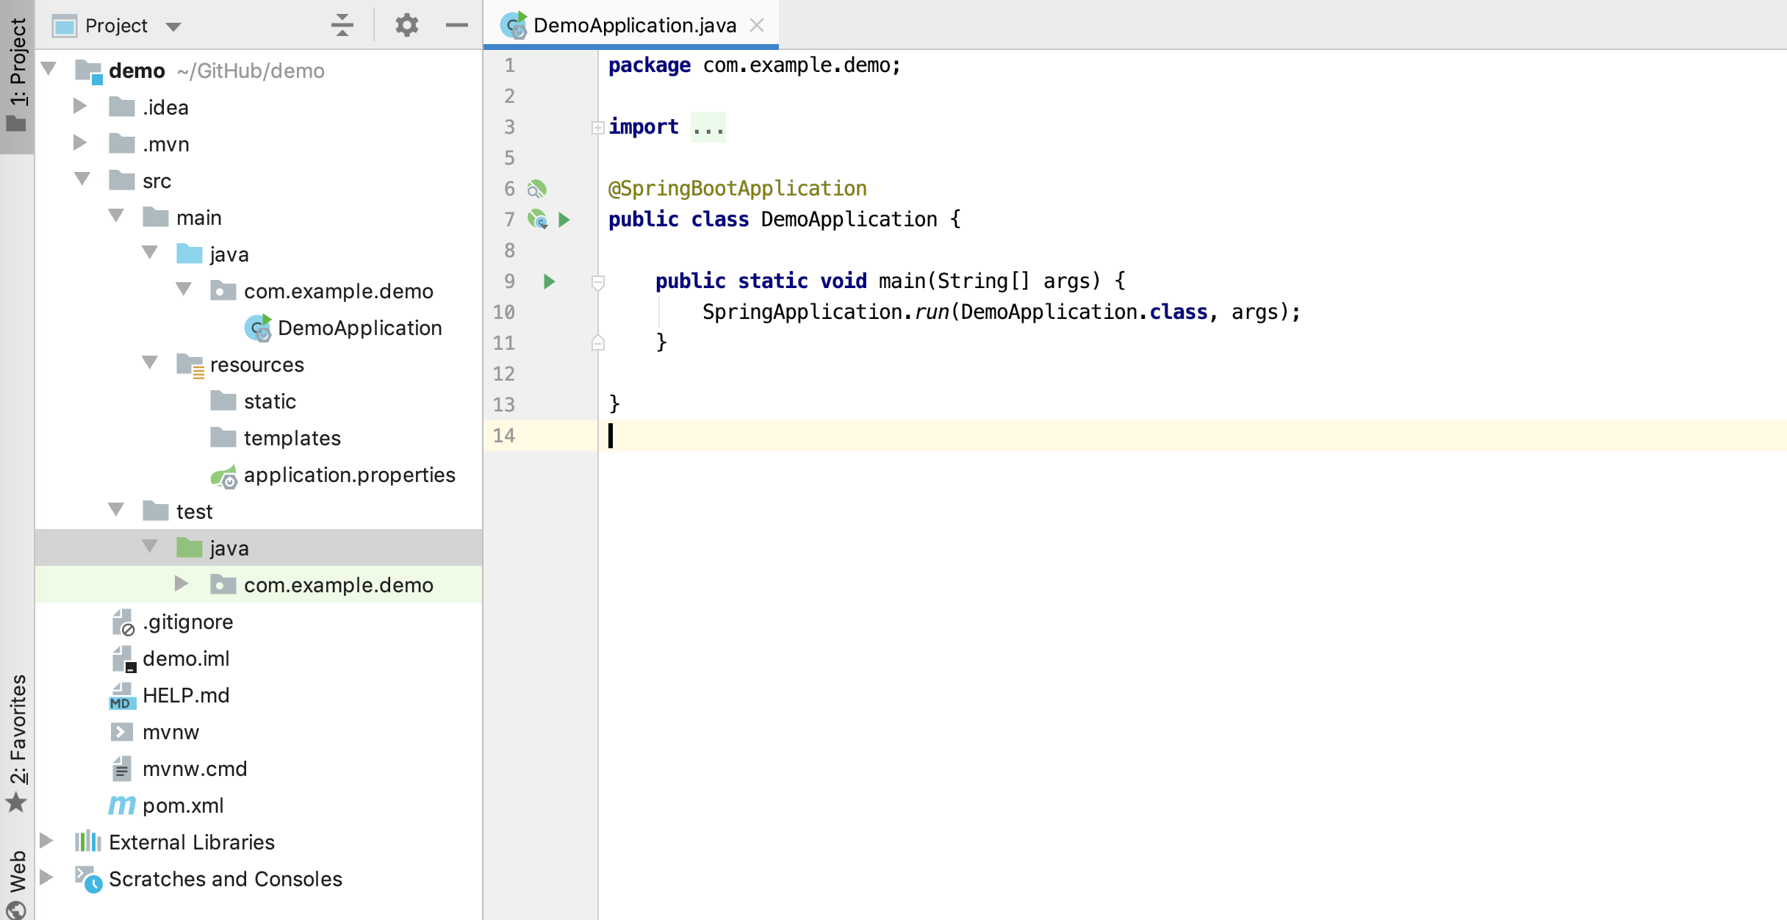Toggle the 1: Project tool window stripe
The width and height of the screenshot is (1787, 920).
pyautogui.click(x=17, y=73)
